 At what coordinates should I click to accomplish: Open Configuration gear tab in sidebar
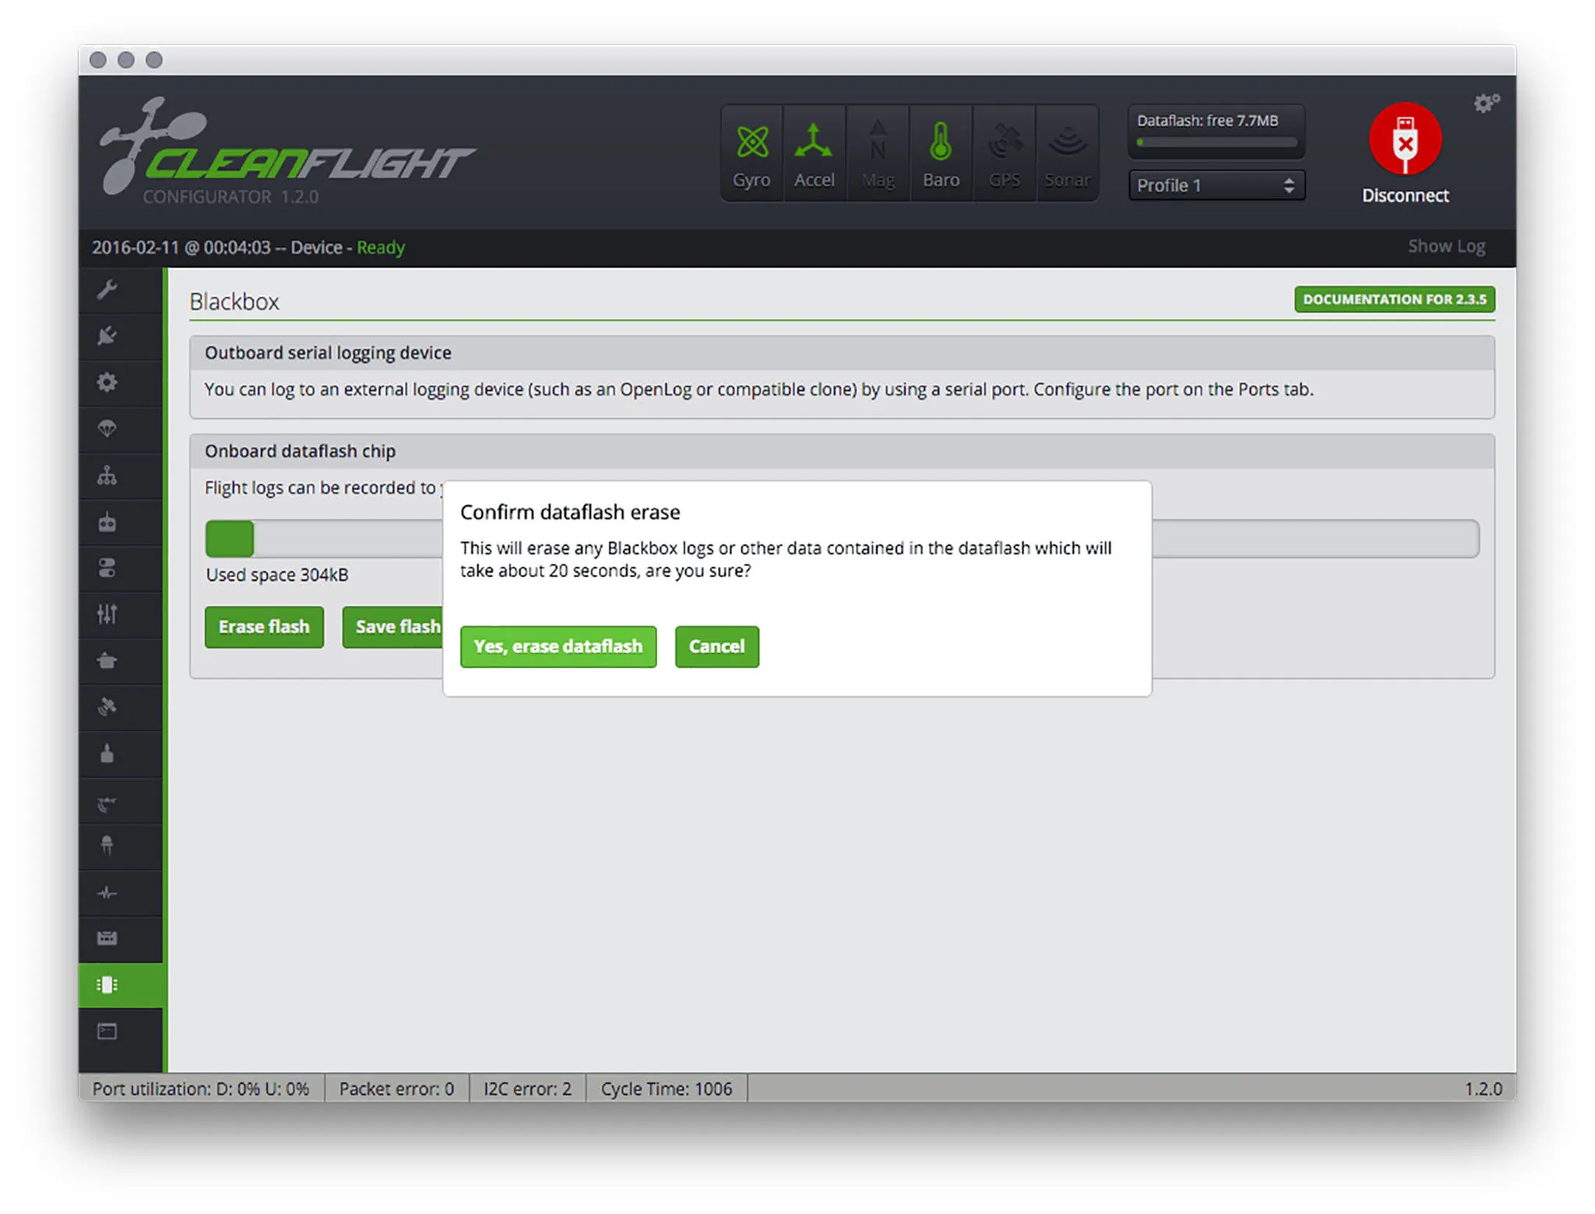[107, 382]
